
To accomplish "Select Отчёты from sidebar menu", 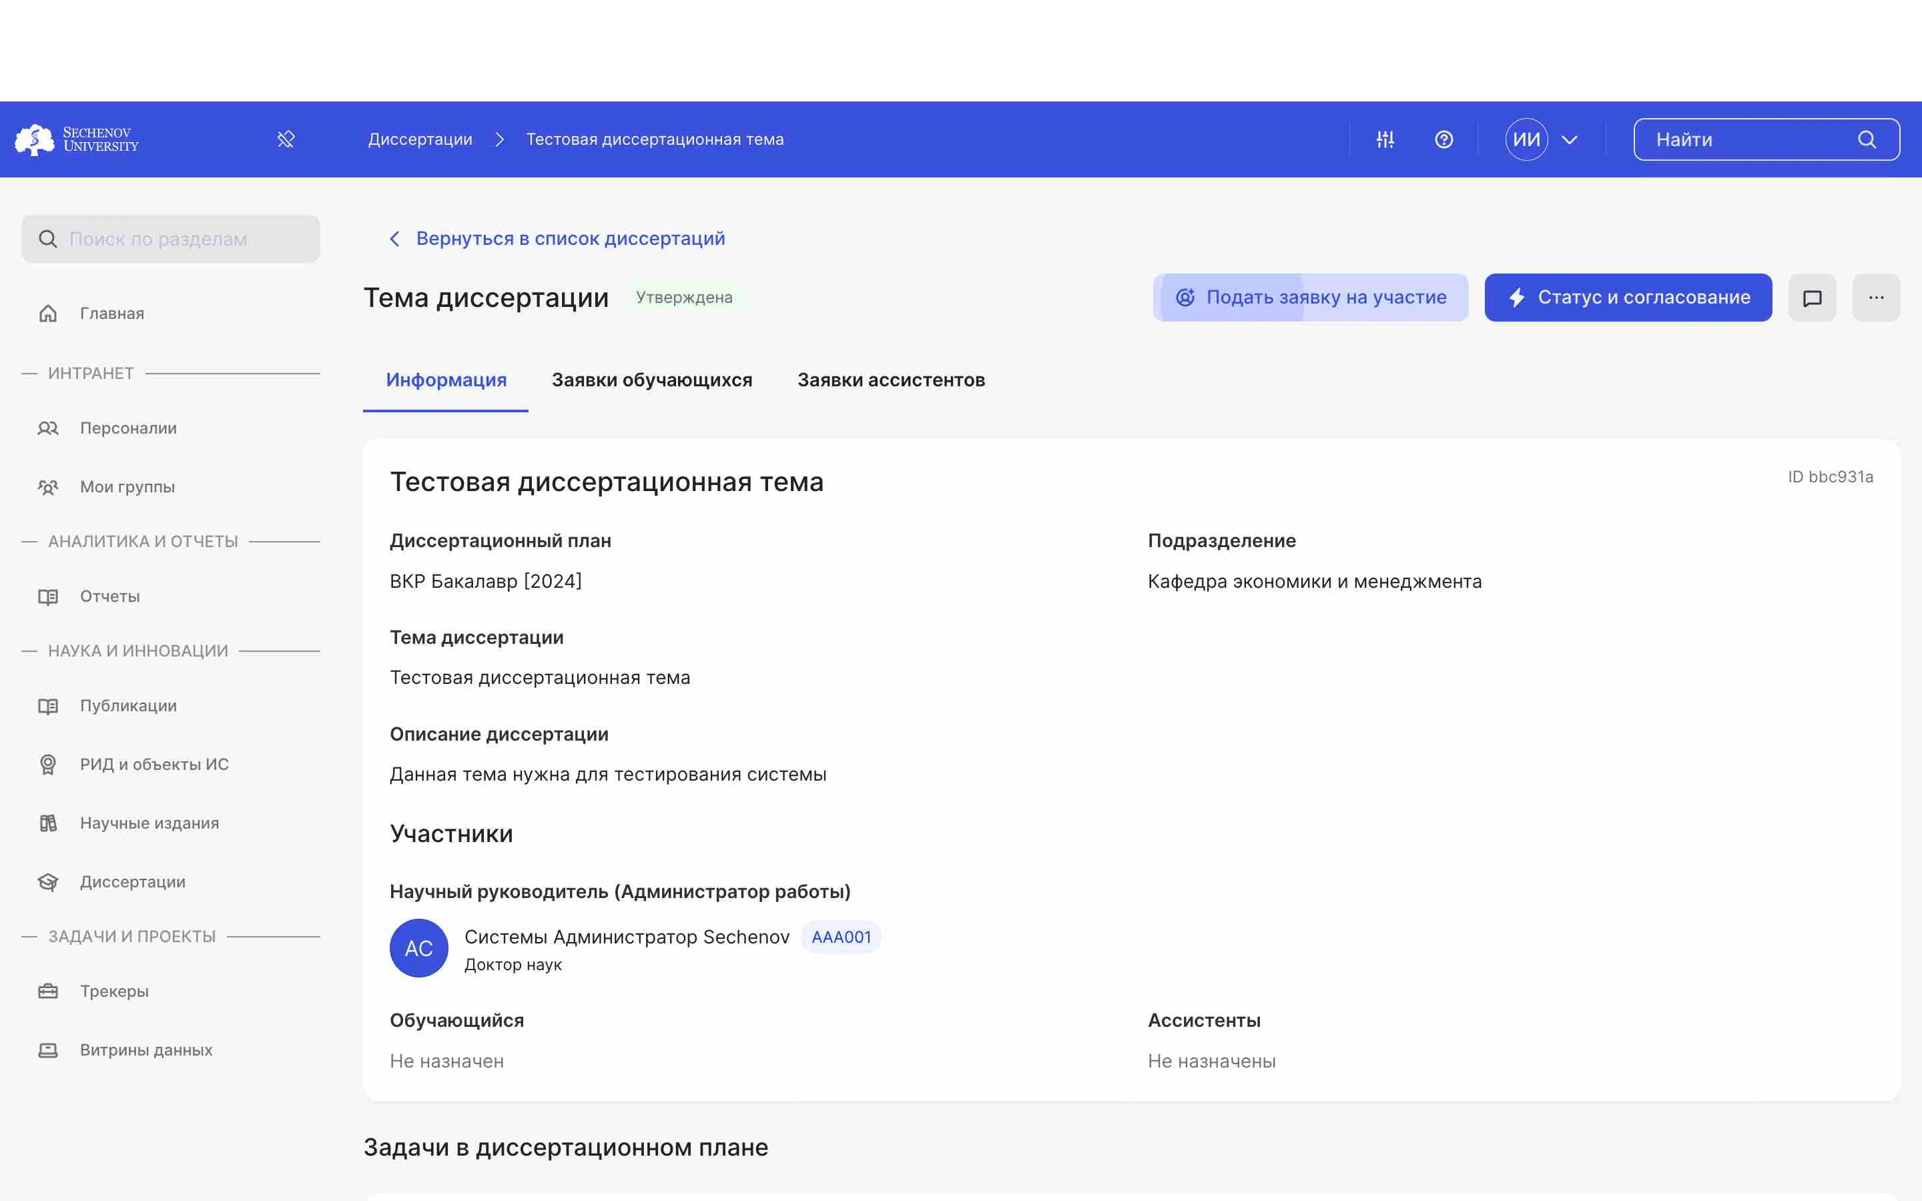I will coord(108,595).
